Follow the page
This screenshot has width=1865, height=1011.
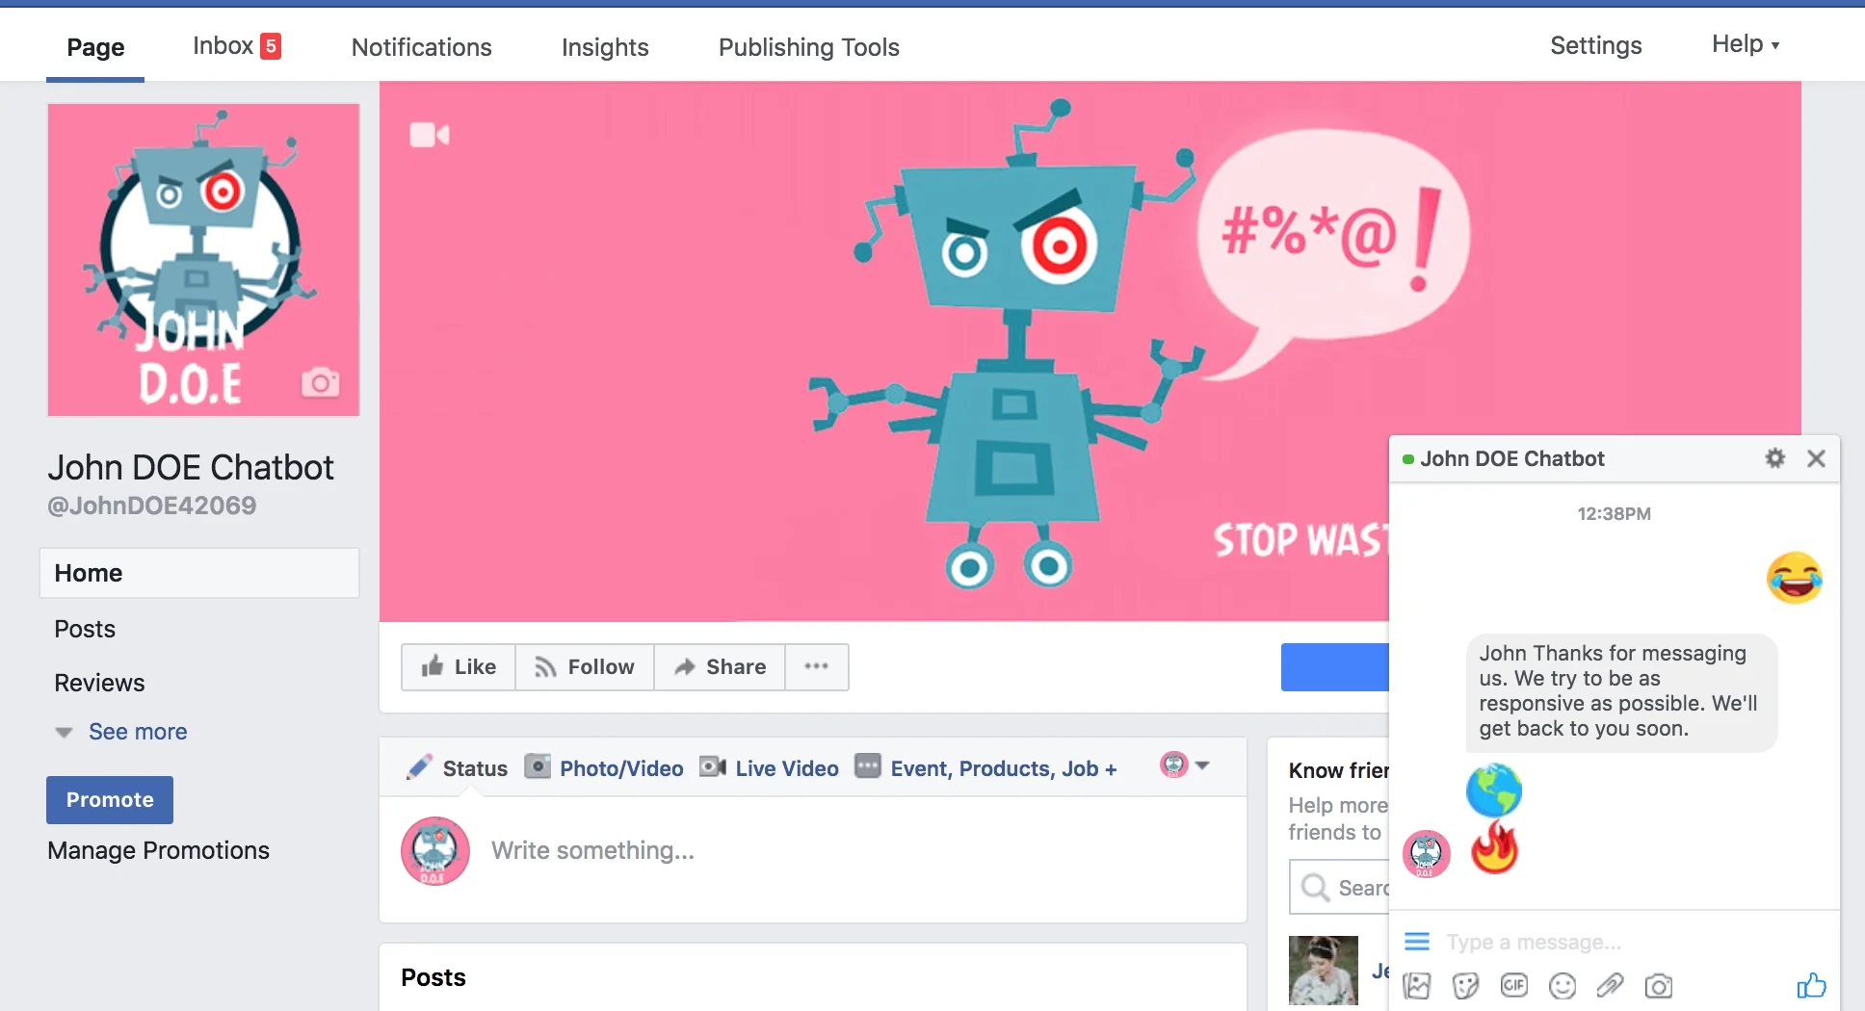[x=585, y=667]
